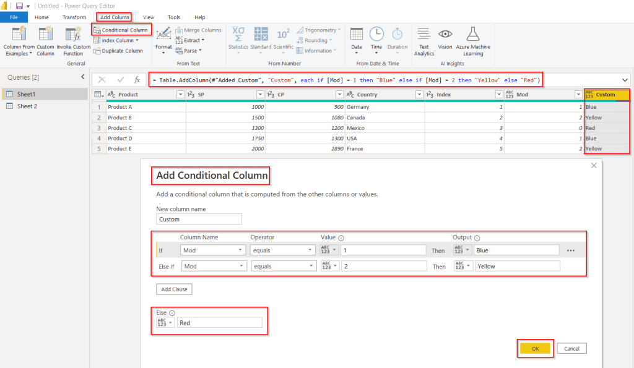Viewport: 634px width, 368px height.
Task: Open Product column filter dropdown
Action: (x=180, y=95)
